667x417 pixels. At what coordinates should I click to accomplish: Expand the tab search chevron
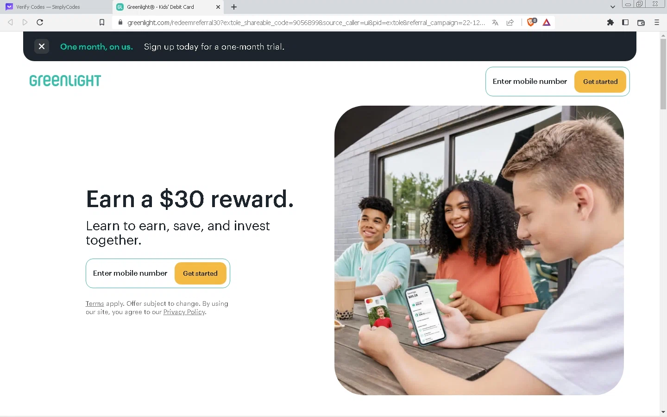tap(613, 7)
